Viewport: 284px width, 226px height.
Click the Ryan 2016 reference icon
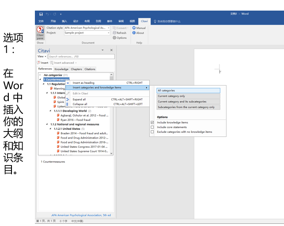58,120
